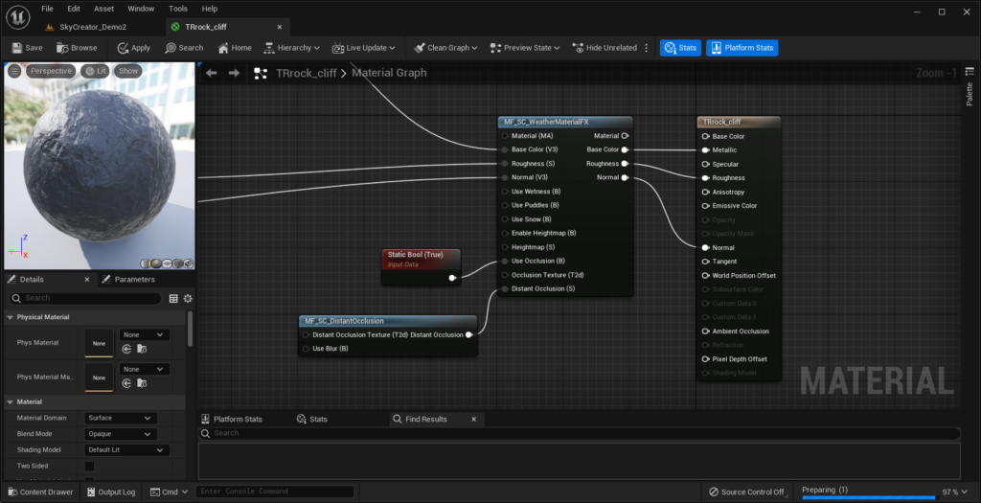Use selected asset for Phys Material Mask
The height and width of the screenshot is (503, 981).
(126, 383)
